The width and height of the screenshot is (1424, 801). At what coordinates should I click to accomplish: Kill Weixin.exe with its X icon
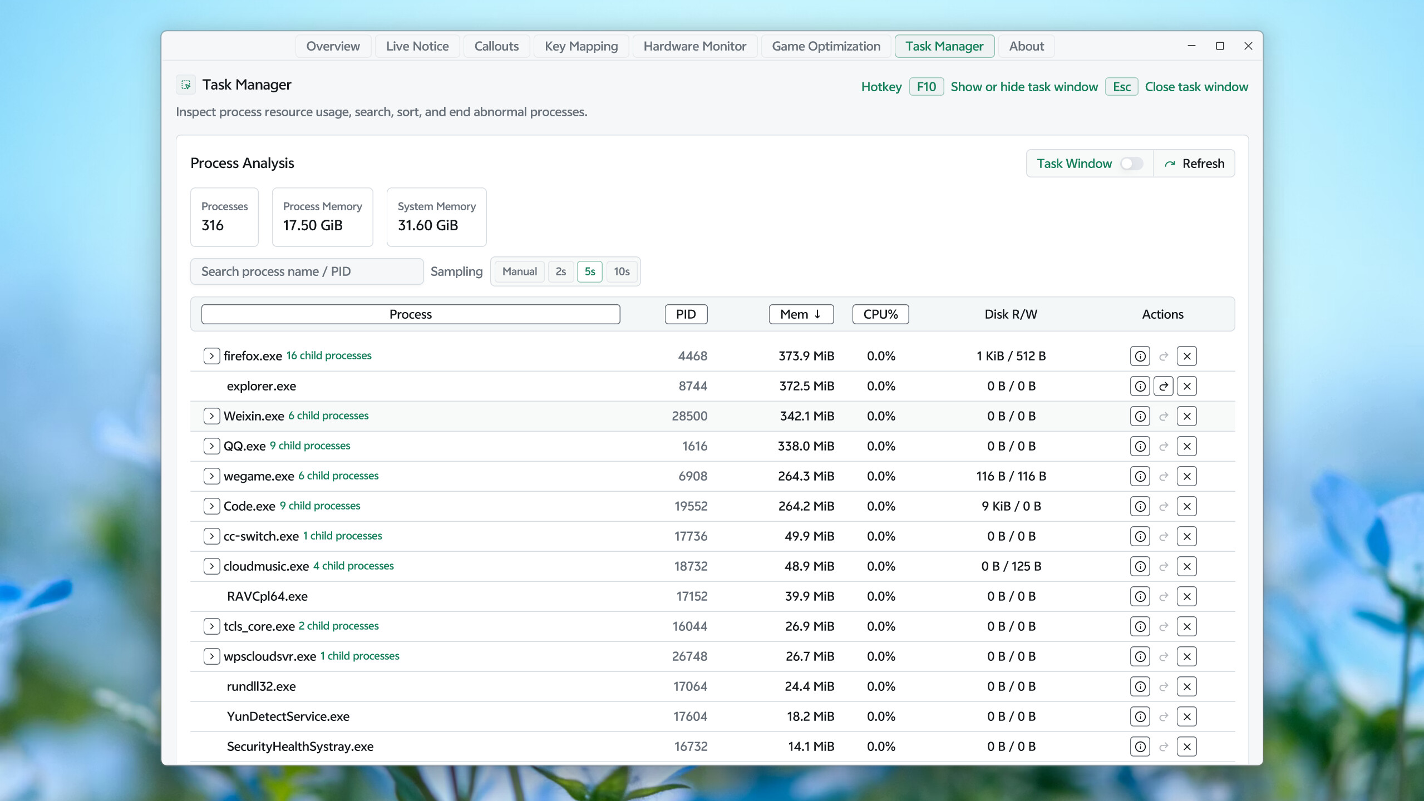(x=1186, y=416)
